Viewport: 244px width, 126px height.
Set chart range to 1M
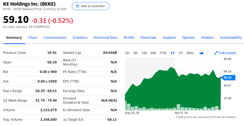tap(144, 53)
